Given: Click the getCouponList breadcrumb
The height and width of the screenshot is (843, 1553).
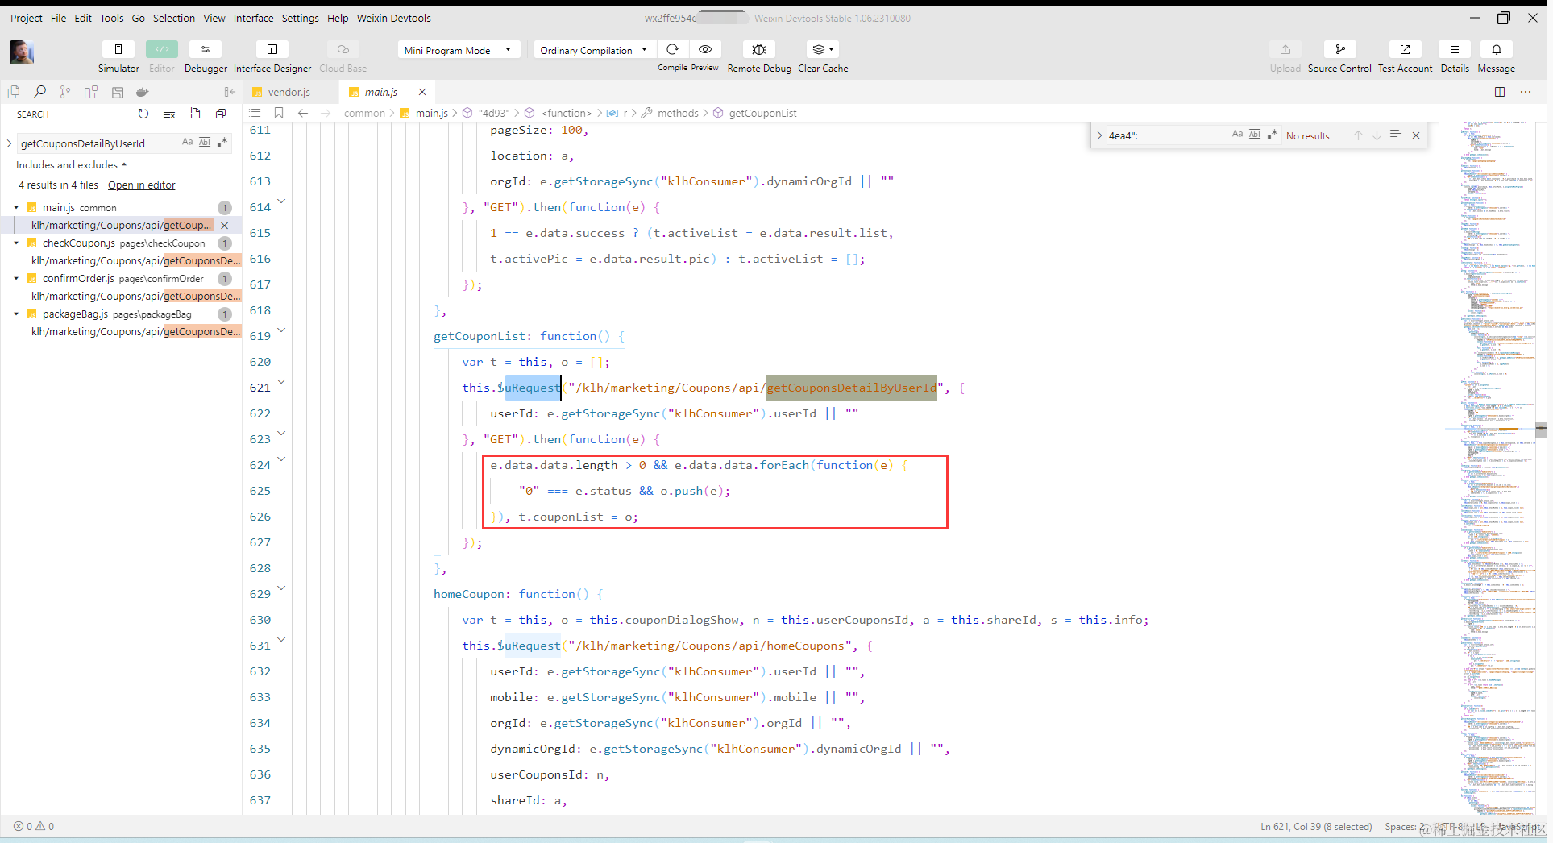Looking at the screenshot, I should point(762,113).
